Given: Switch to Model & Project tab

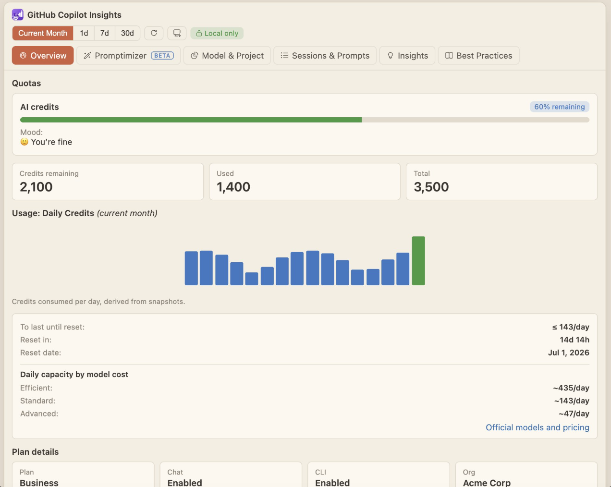Looking at the screenshot, I should pyautogui.click(x=227, y=55).
